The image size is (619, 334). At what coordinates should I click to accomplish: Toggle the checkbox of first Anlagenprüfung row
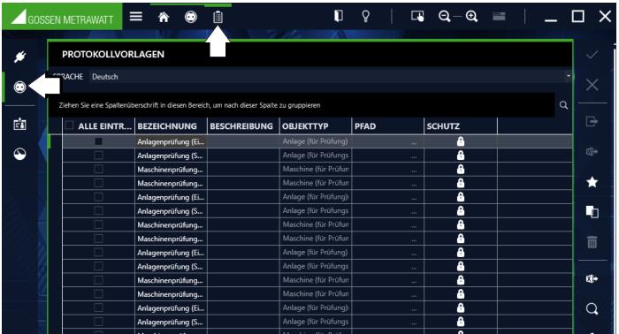click(x=98, y=141)
